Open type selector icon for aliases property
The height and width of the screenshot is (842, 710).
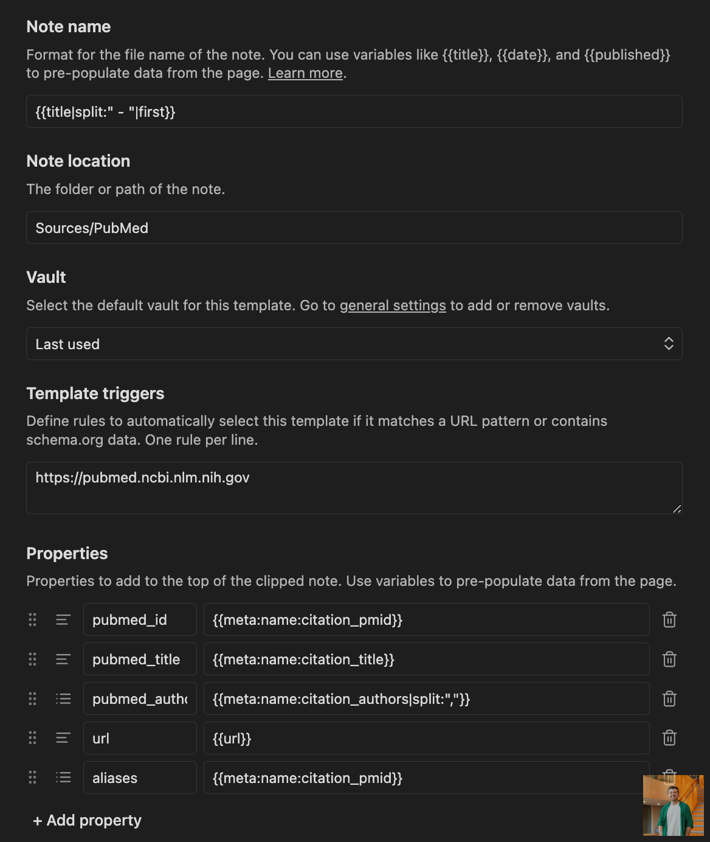pos(63,778)
